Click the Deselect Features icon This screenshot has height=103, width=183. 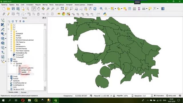coord(125,9)
